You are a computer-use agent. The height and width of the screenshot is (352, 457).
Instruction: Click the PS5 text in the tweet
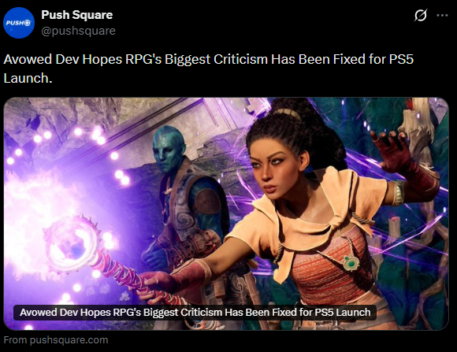401,59
